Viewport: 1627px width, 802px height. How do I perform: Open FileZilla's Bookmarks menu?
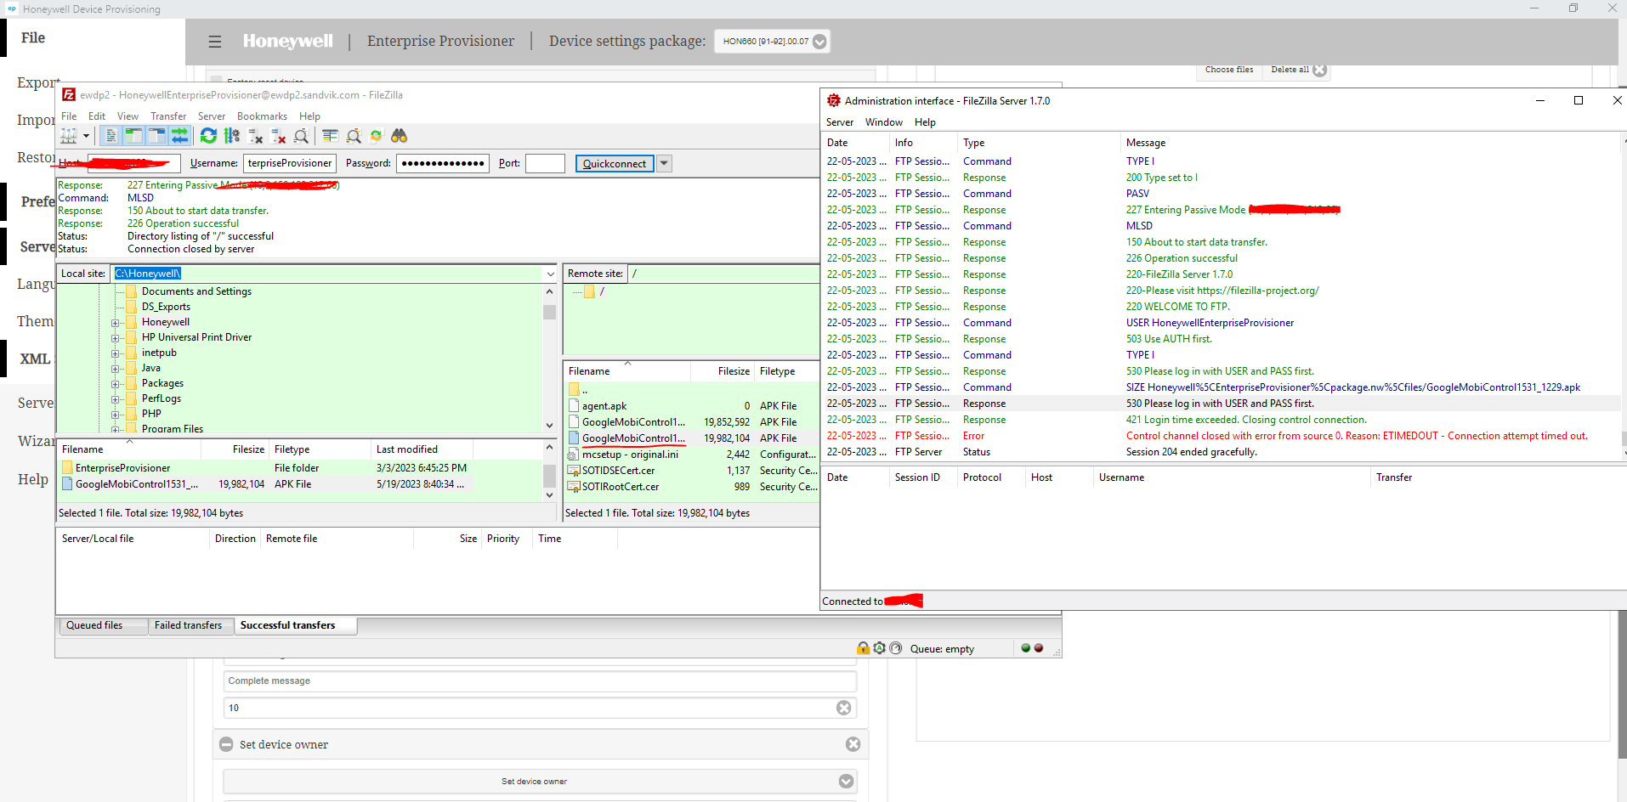(x=262, y=116)
